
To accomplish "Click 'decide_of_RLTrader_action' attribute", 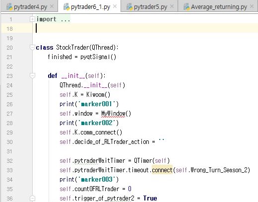I will pyautogui.click(x=112, y=142).
